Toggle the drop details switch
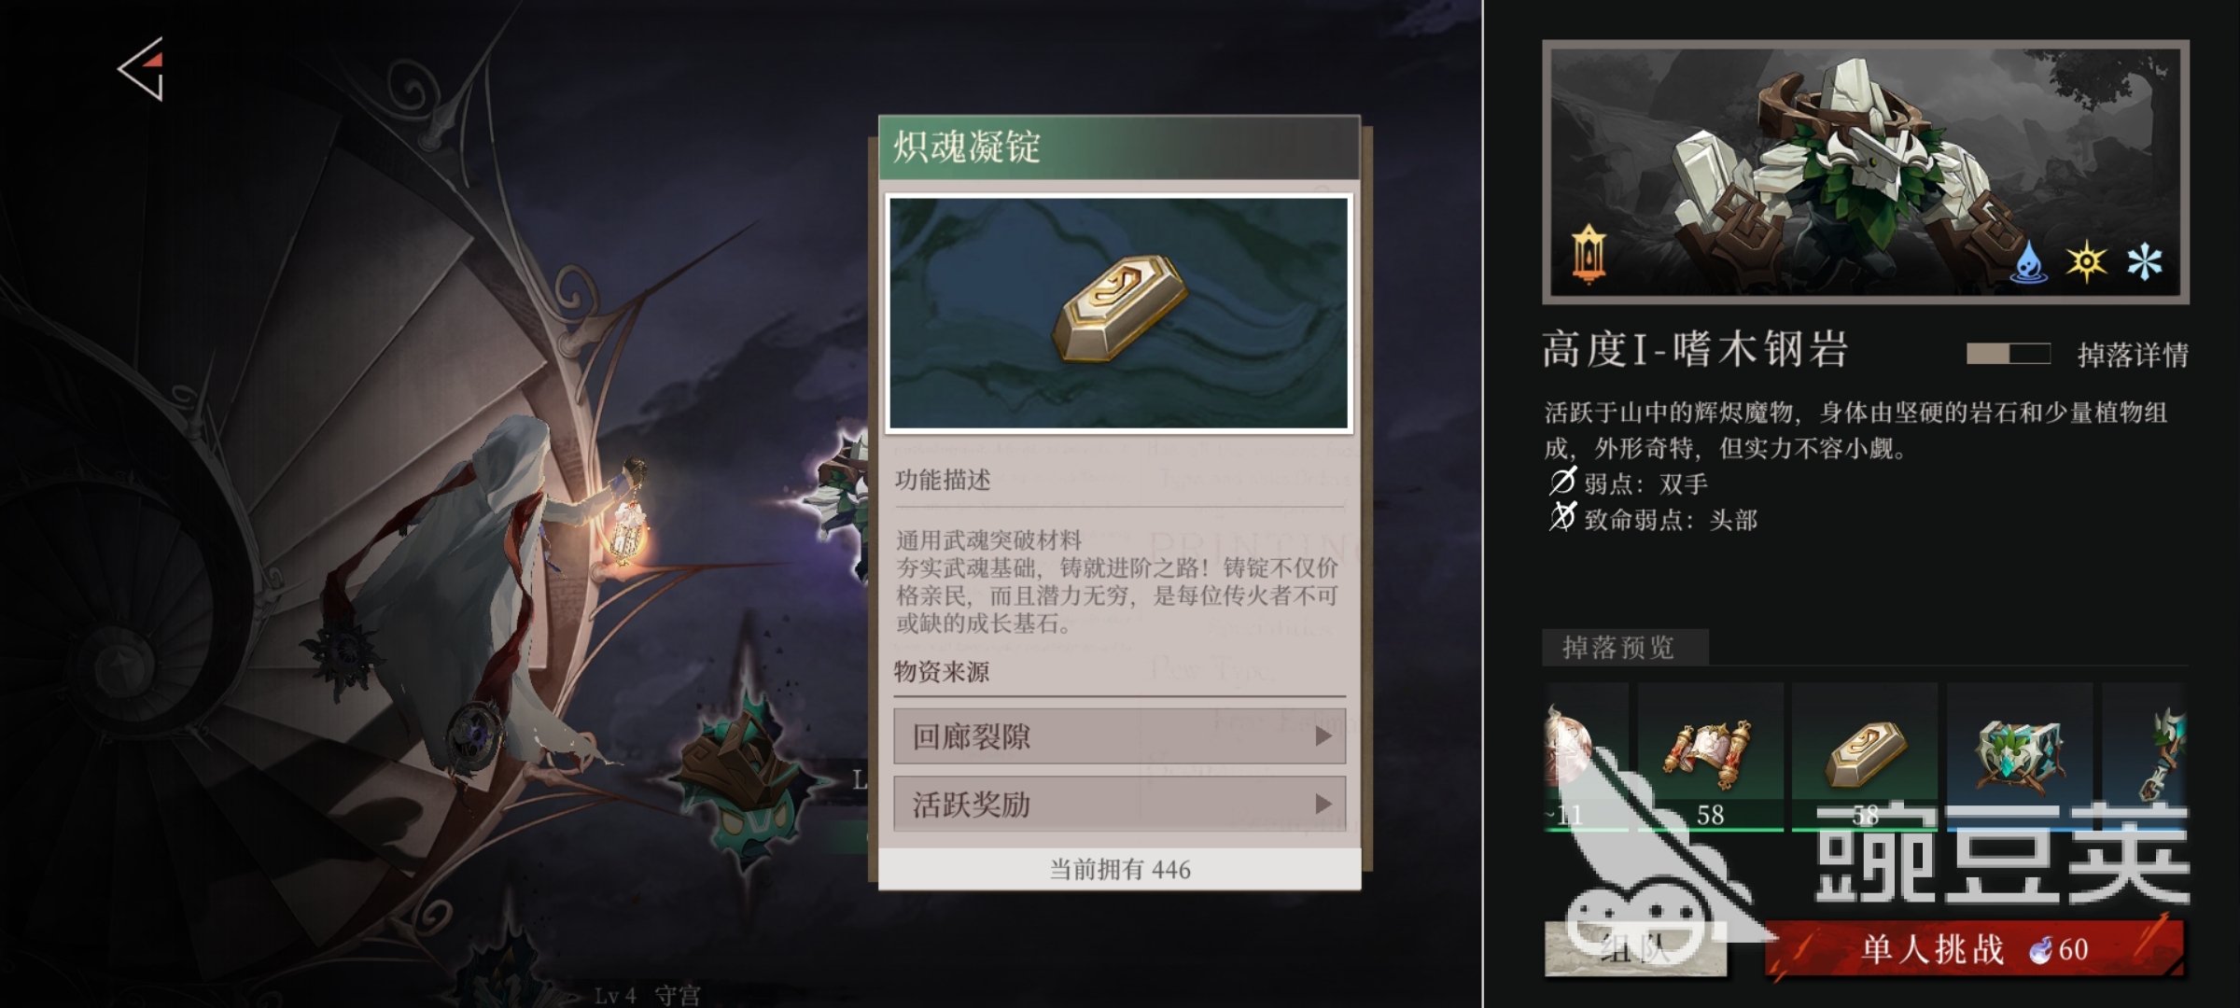The image size is (2240, 1008). (2009, 354)
